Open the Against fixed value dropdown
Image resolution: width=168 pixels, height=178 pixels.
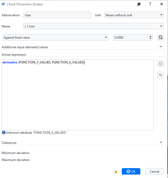[x=55, y=38]
